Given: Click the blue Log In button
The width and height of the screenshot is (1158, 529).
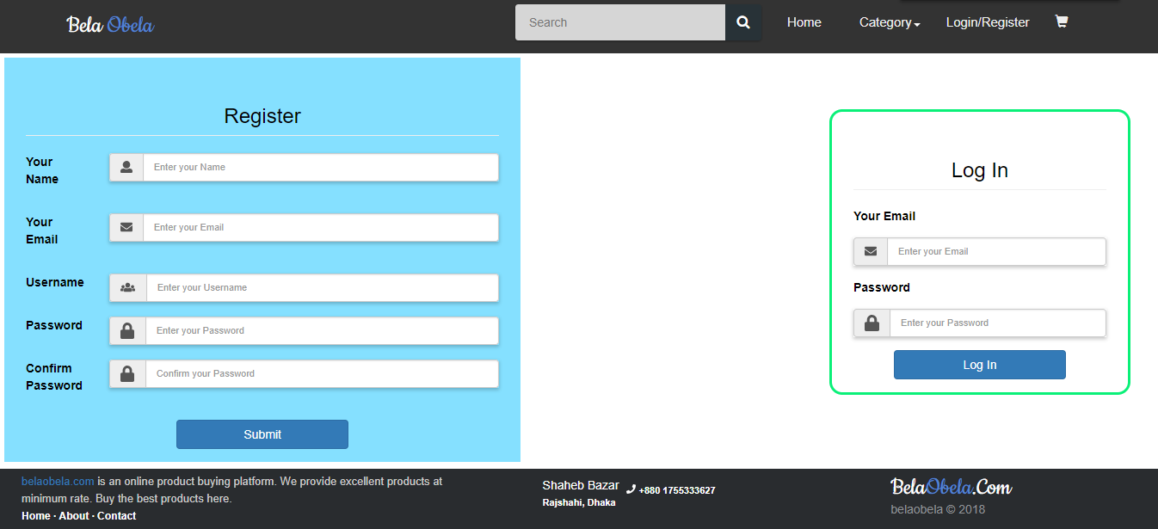Looking at the screenshot, I should pyautogui.click(x=980, y=365).
